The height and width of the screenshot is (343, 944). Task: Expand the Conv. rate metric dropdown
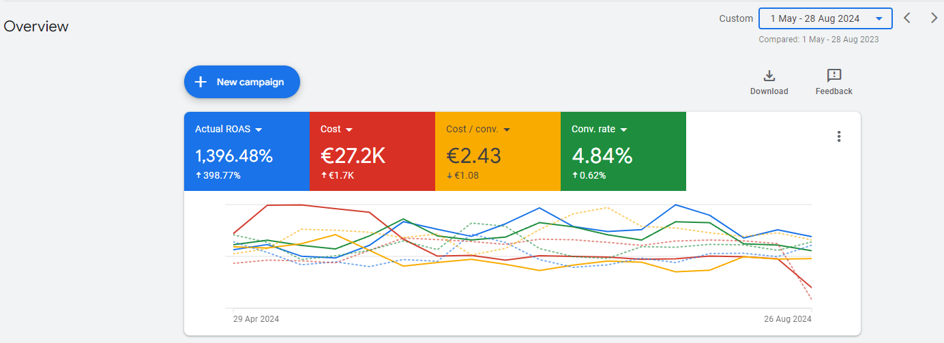623,130
